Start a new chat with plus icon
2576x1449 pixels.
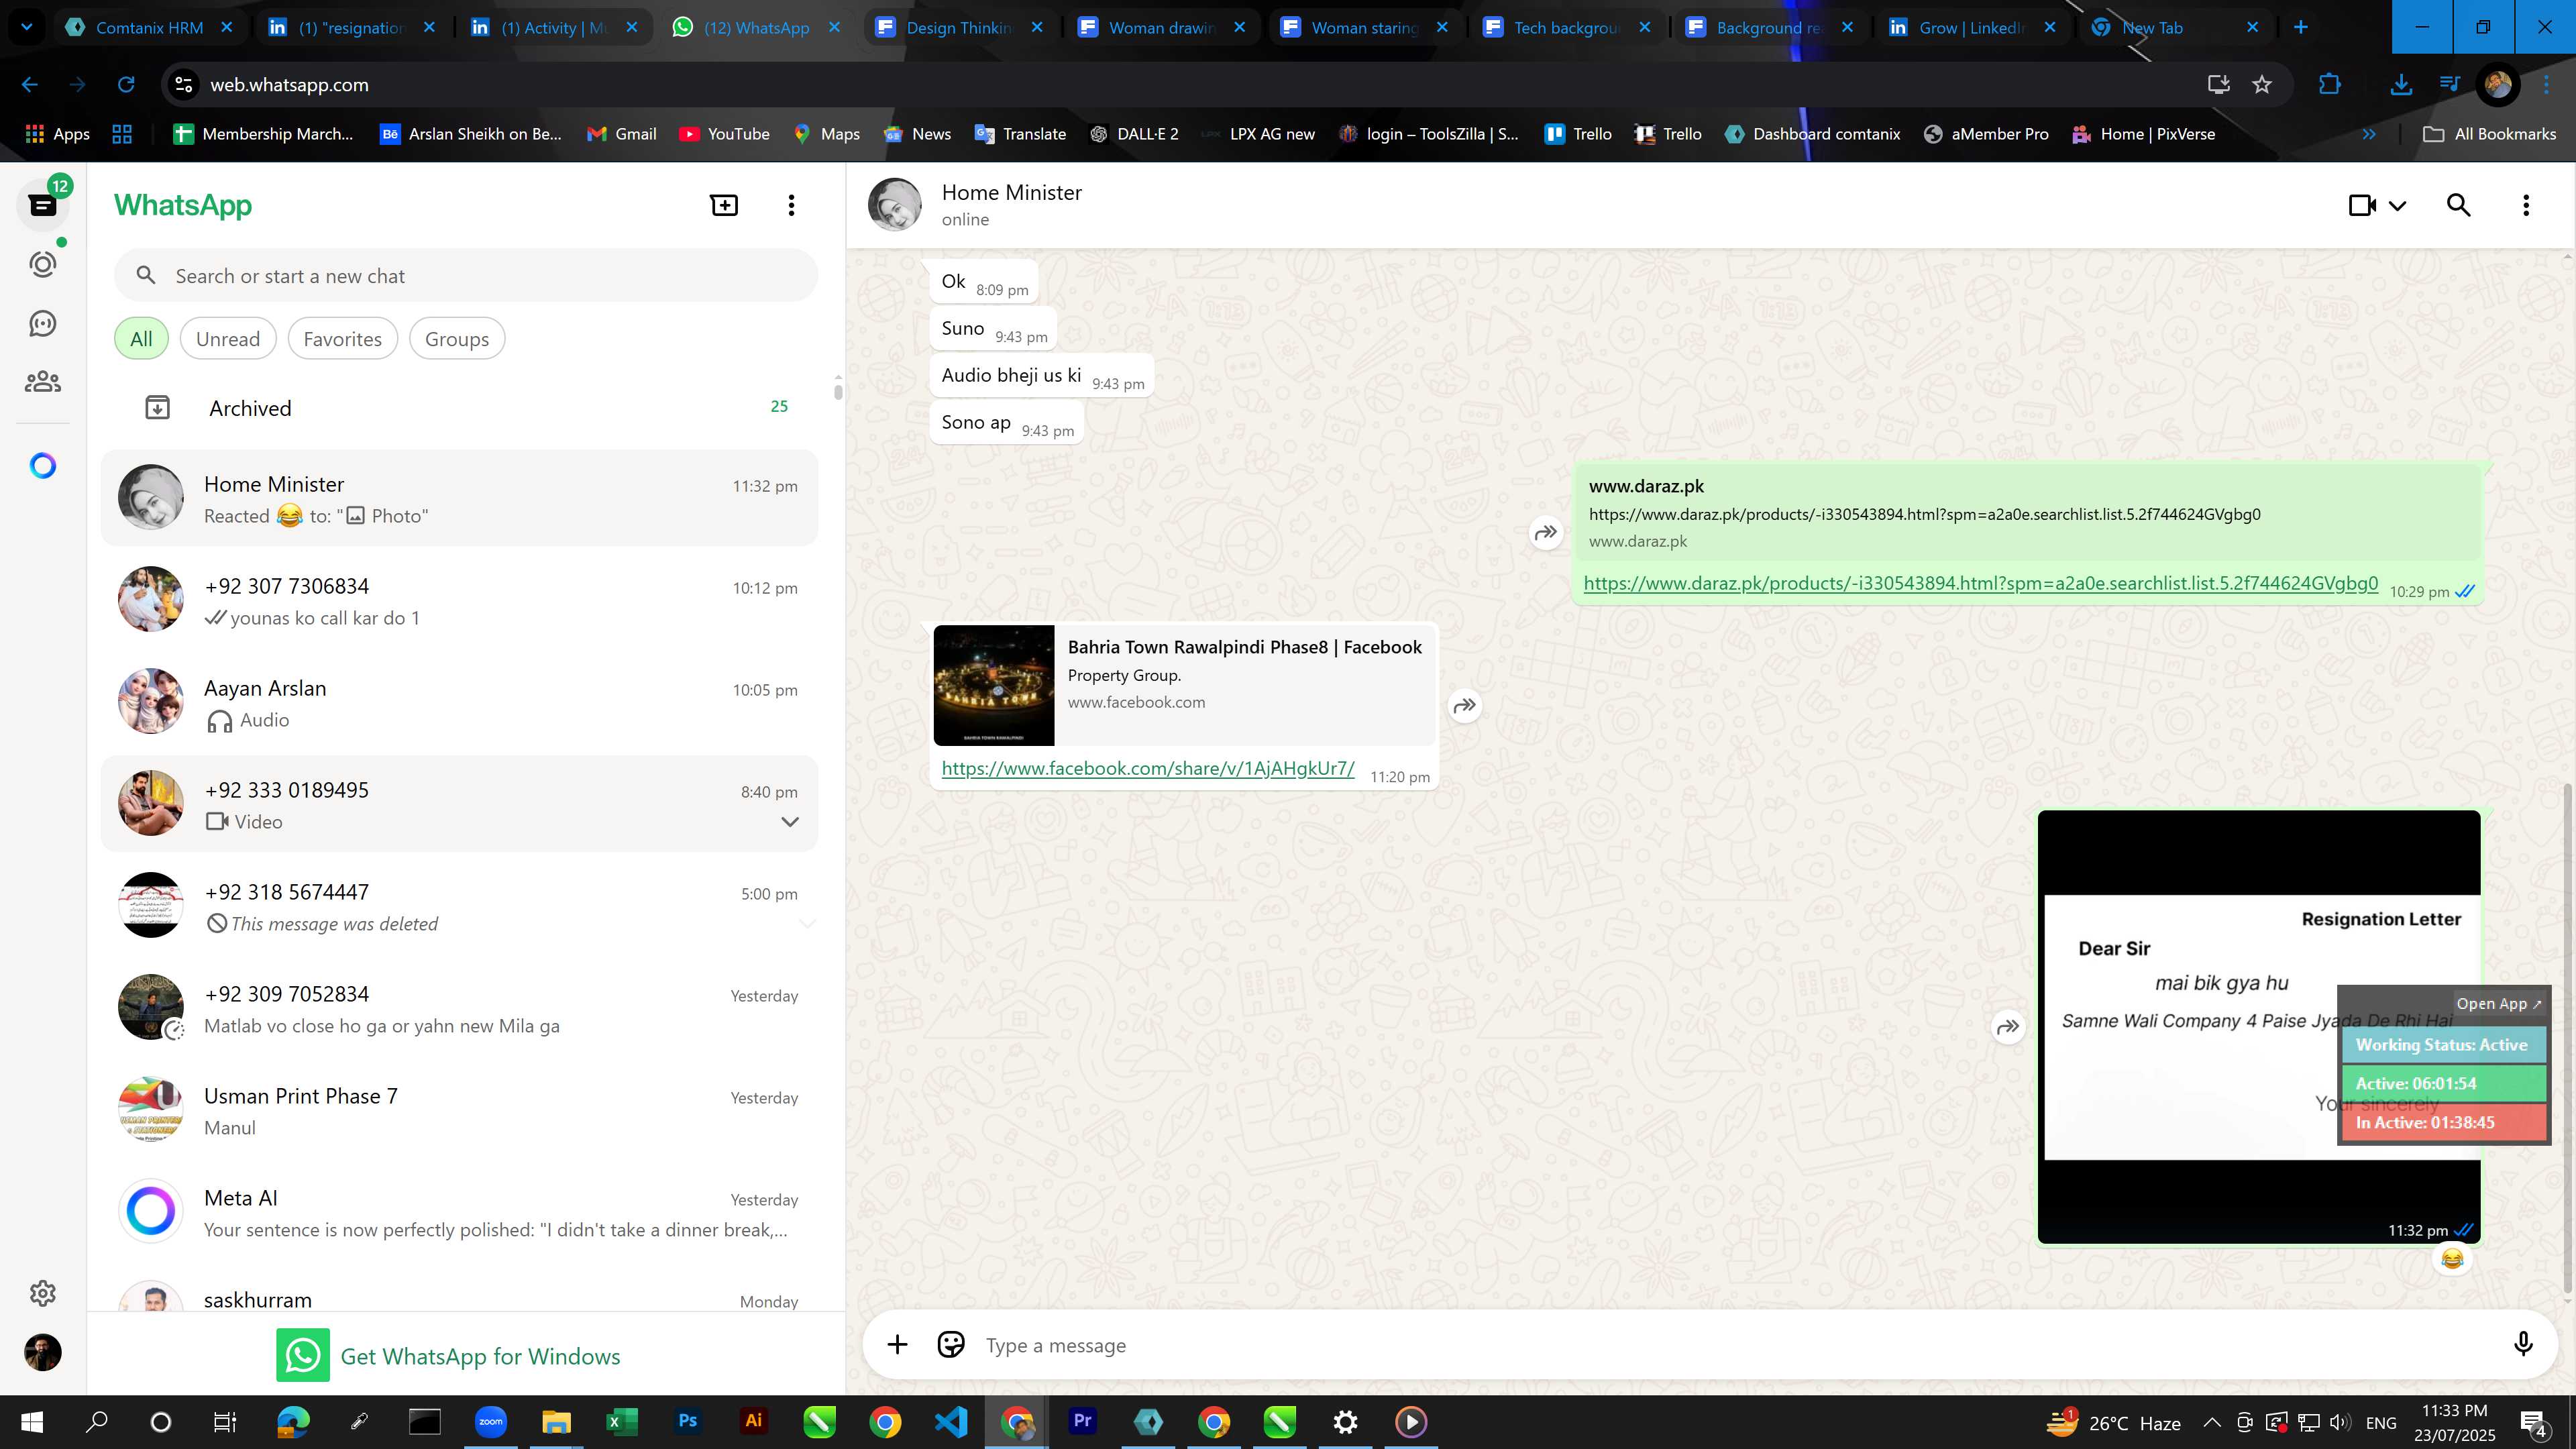(x=724, y=205)
